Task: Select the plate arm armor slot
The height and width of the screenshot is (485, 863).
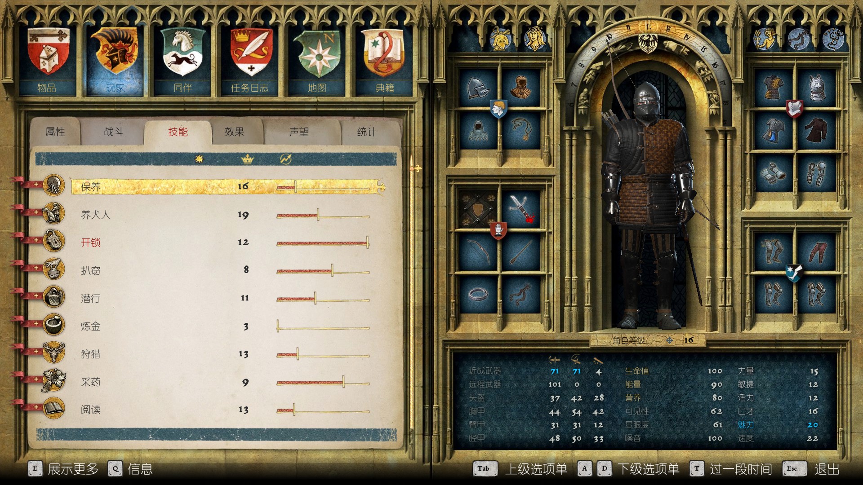Action: pyautogui.click(x=817, y=174)
